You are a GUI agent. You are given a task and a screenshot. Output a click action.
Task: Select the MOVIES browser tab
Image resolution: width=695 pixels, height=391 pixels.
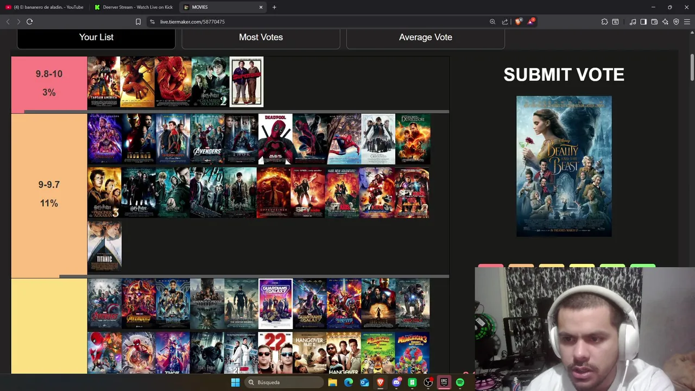coord(223,7)
